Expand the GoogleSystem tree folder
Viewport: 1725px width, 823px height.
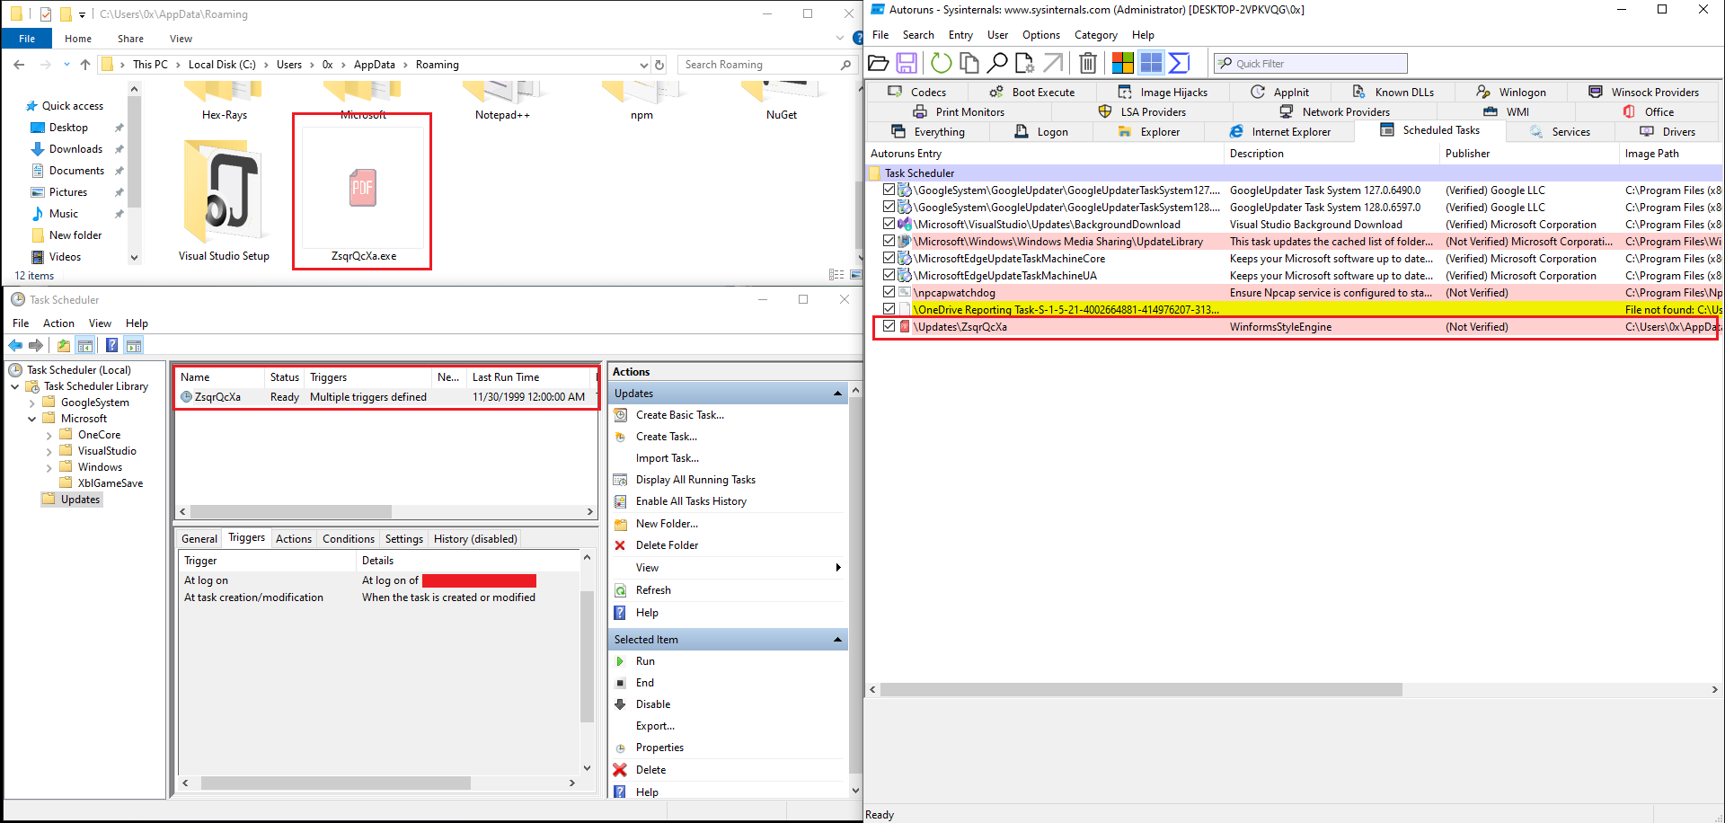click(x=32, y=403)
